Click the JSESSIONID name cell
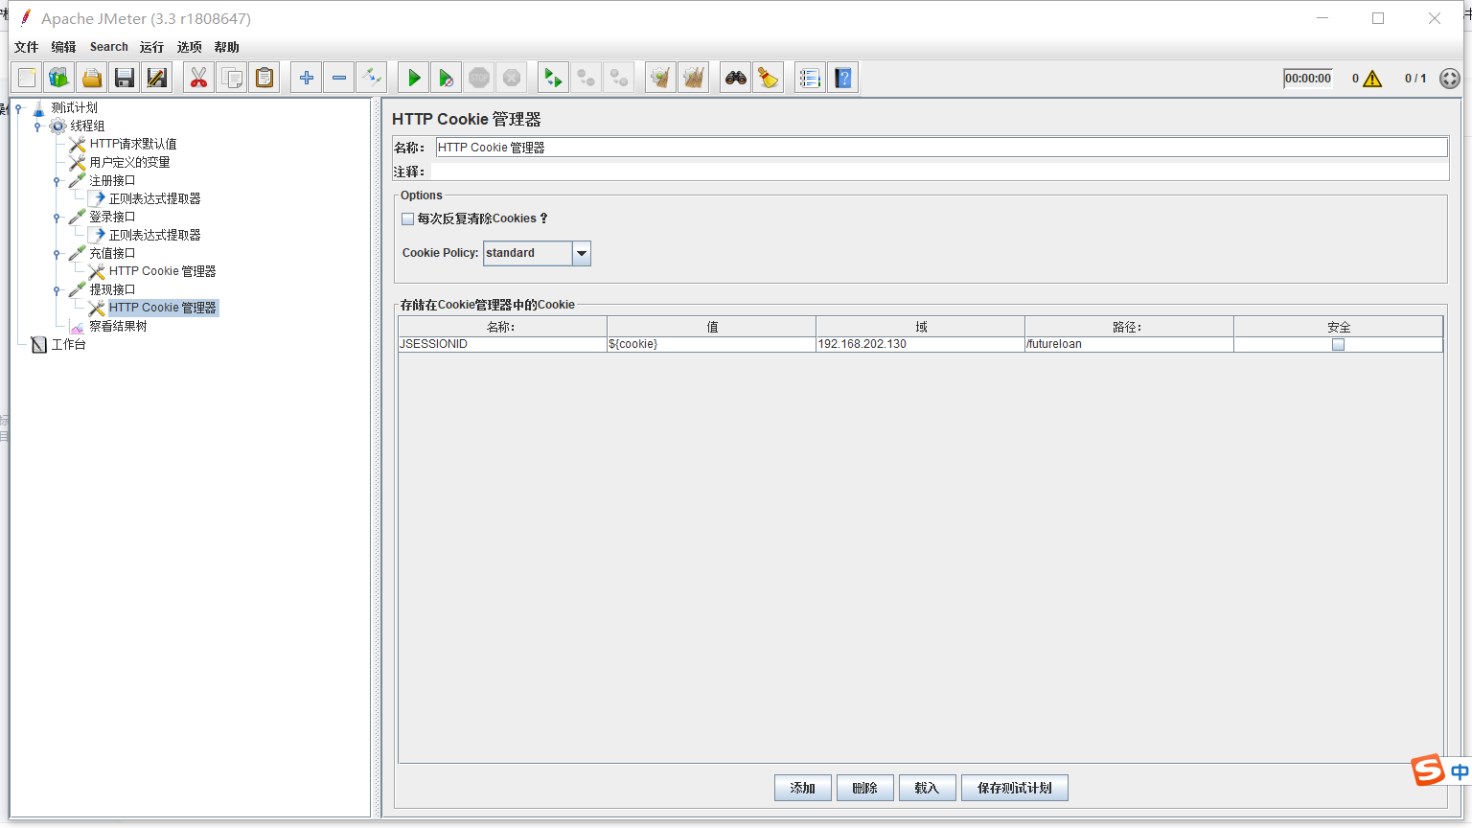1472x828 pixels. [x=502, y=344]
